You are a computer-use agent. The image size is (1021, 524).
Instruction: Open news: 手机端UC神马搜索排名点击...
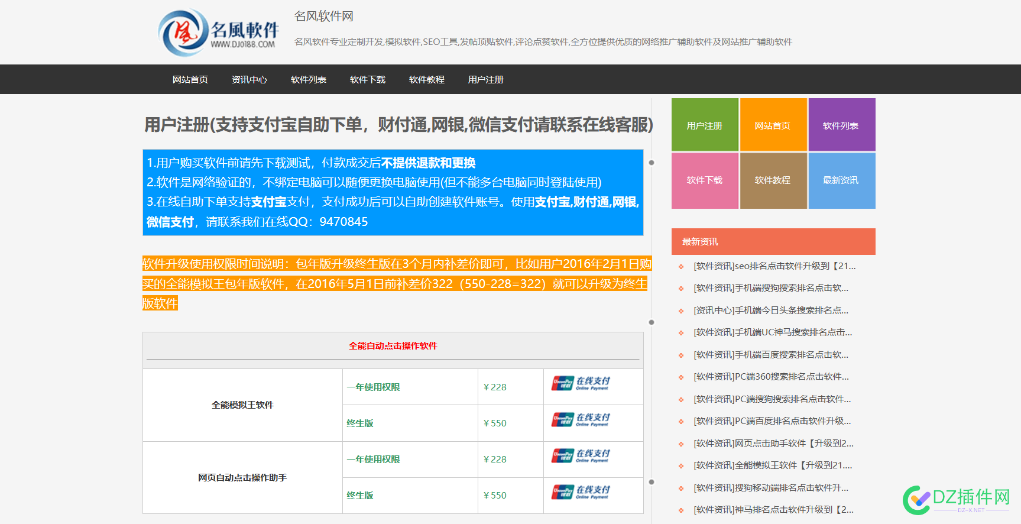point(773,332)
